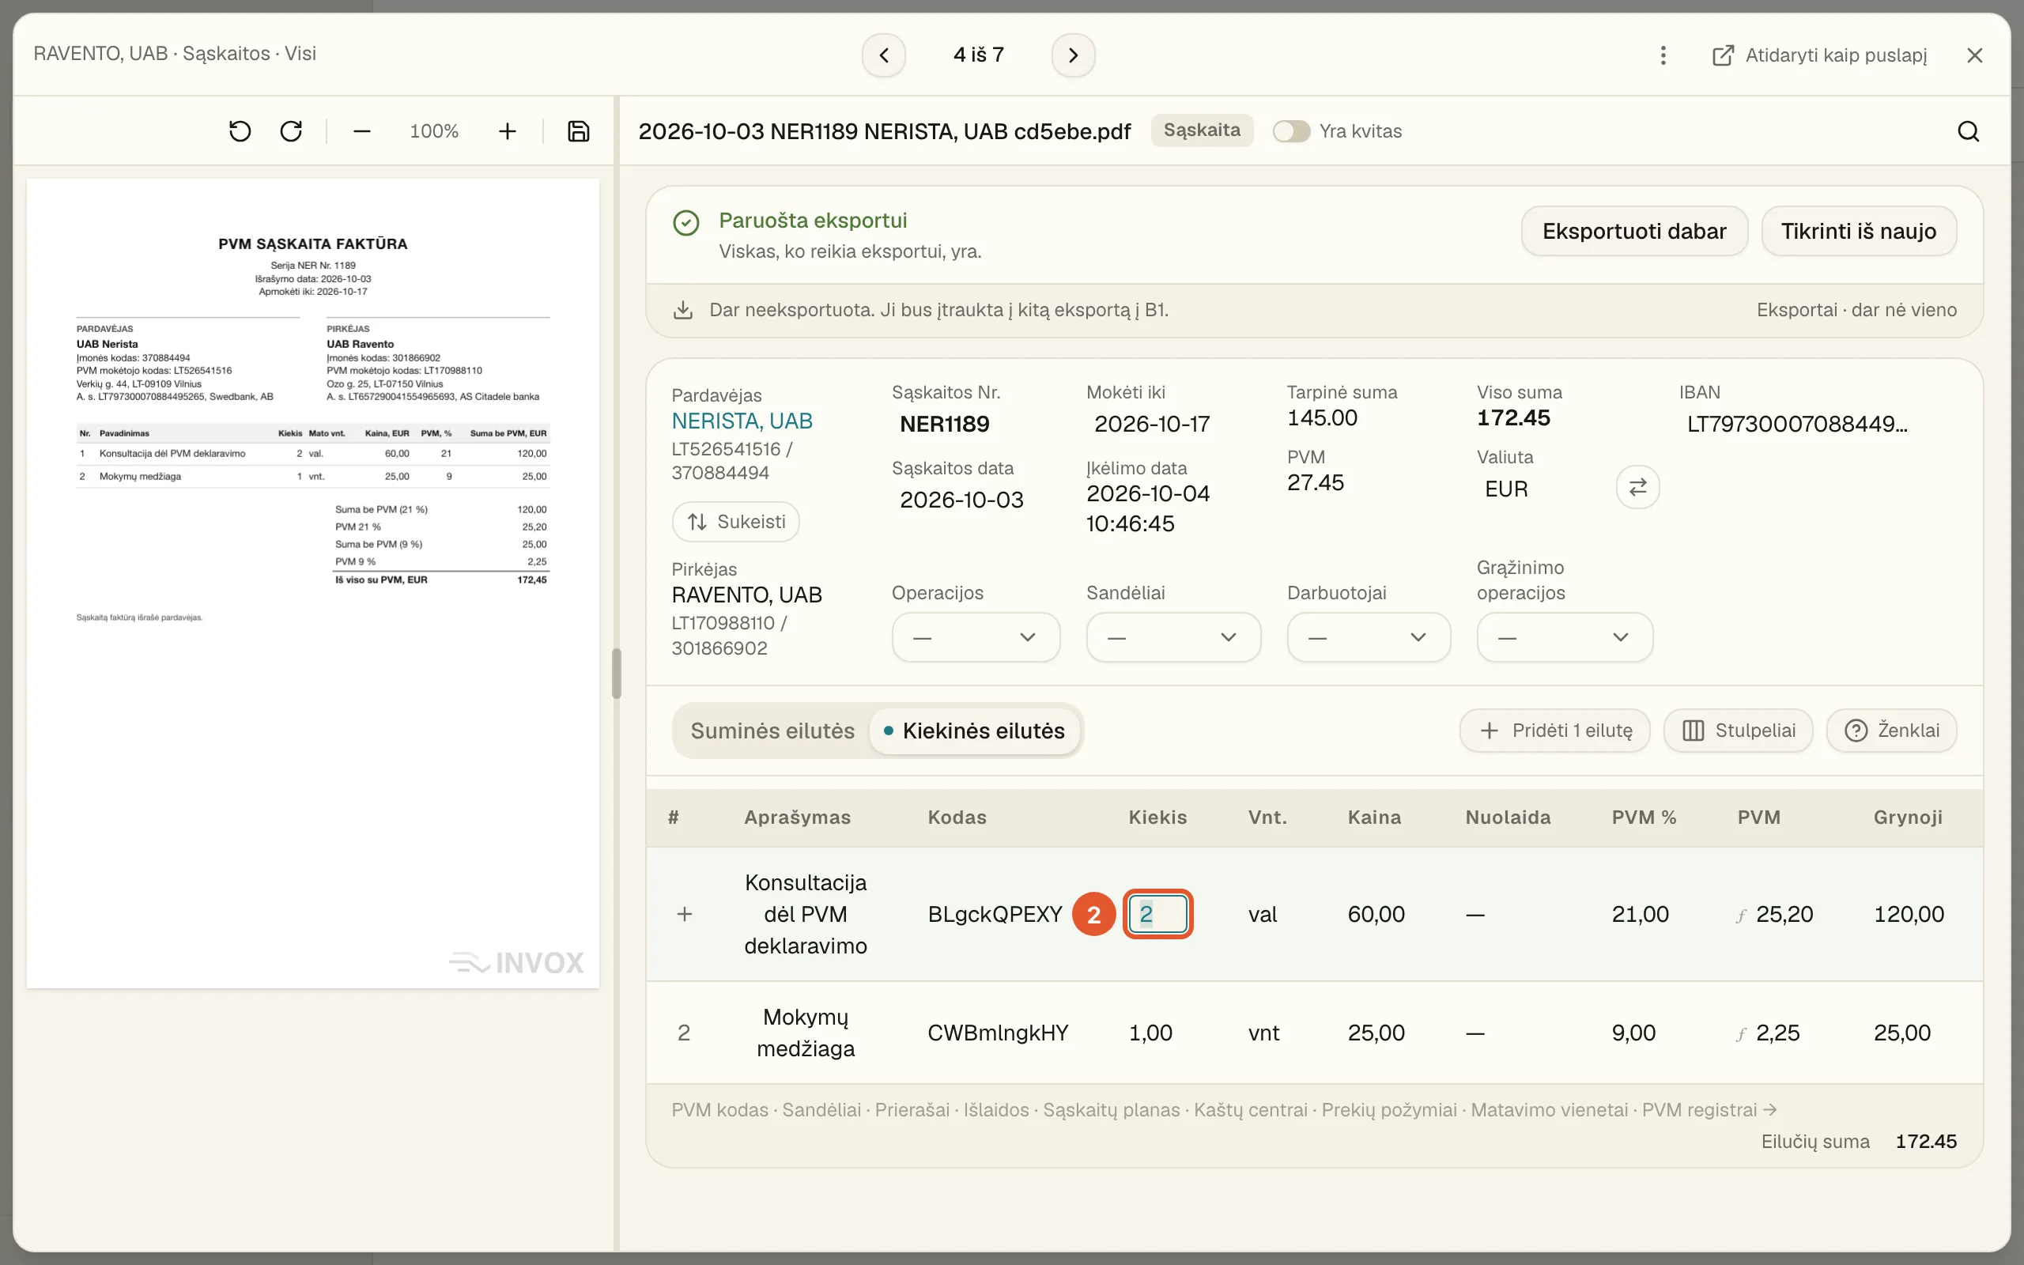
Task: Click the currency swap arrows icon
Action: point(1637,487)
